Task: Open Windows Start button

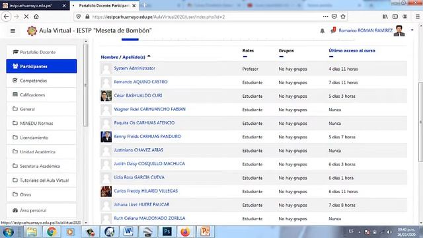Action: (x=8, y=232)
